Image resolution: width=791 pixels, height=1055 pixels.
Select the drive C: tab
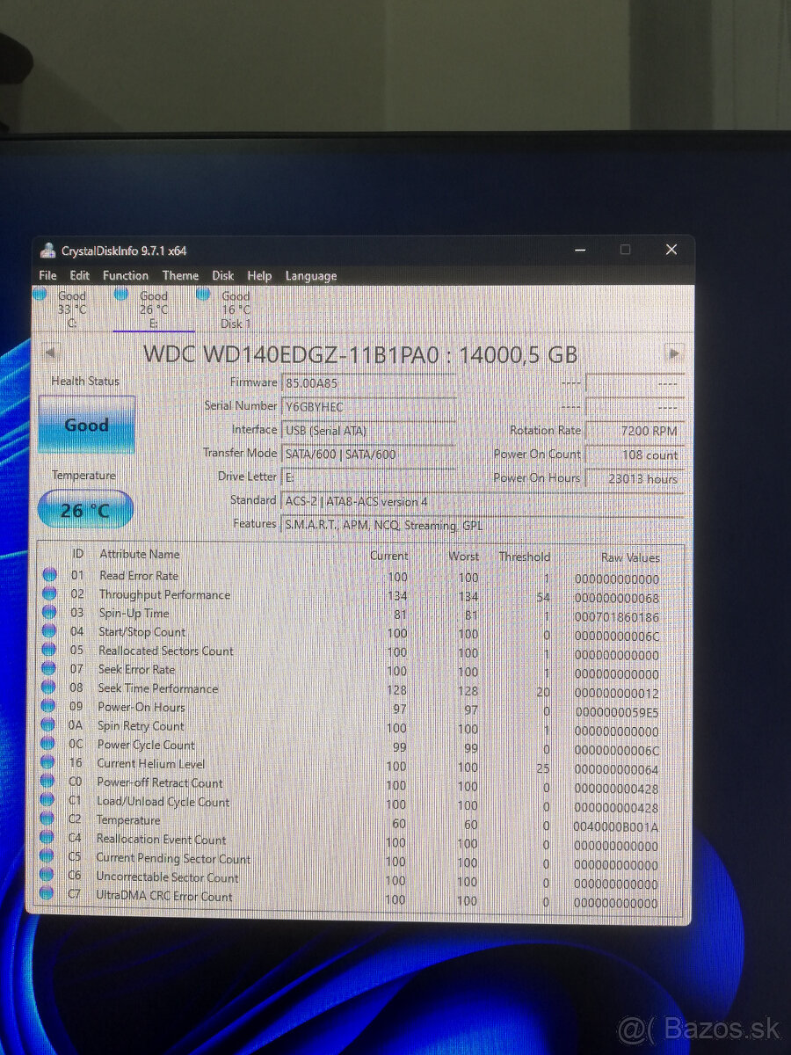point(70,308)
